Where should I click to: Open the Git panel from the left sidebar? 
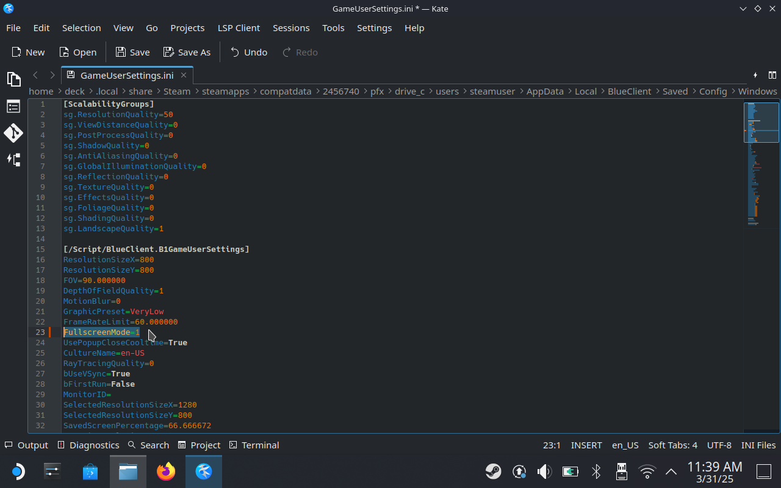[x=13, y=133]
